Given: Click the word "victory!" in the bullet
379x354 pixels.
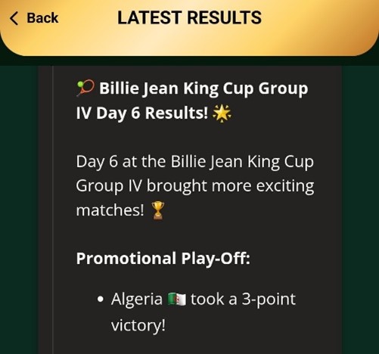Looking at the screenshot, I should tap(138, 325).
